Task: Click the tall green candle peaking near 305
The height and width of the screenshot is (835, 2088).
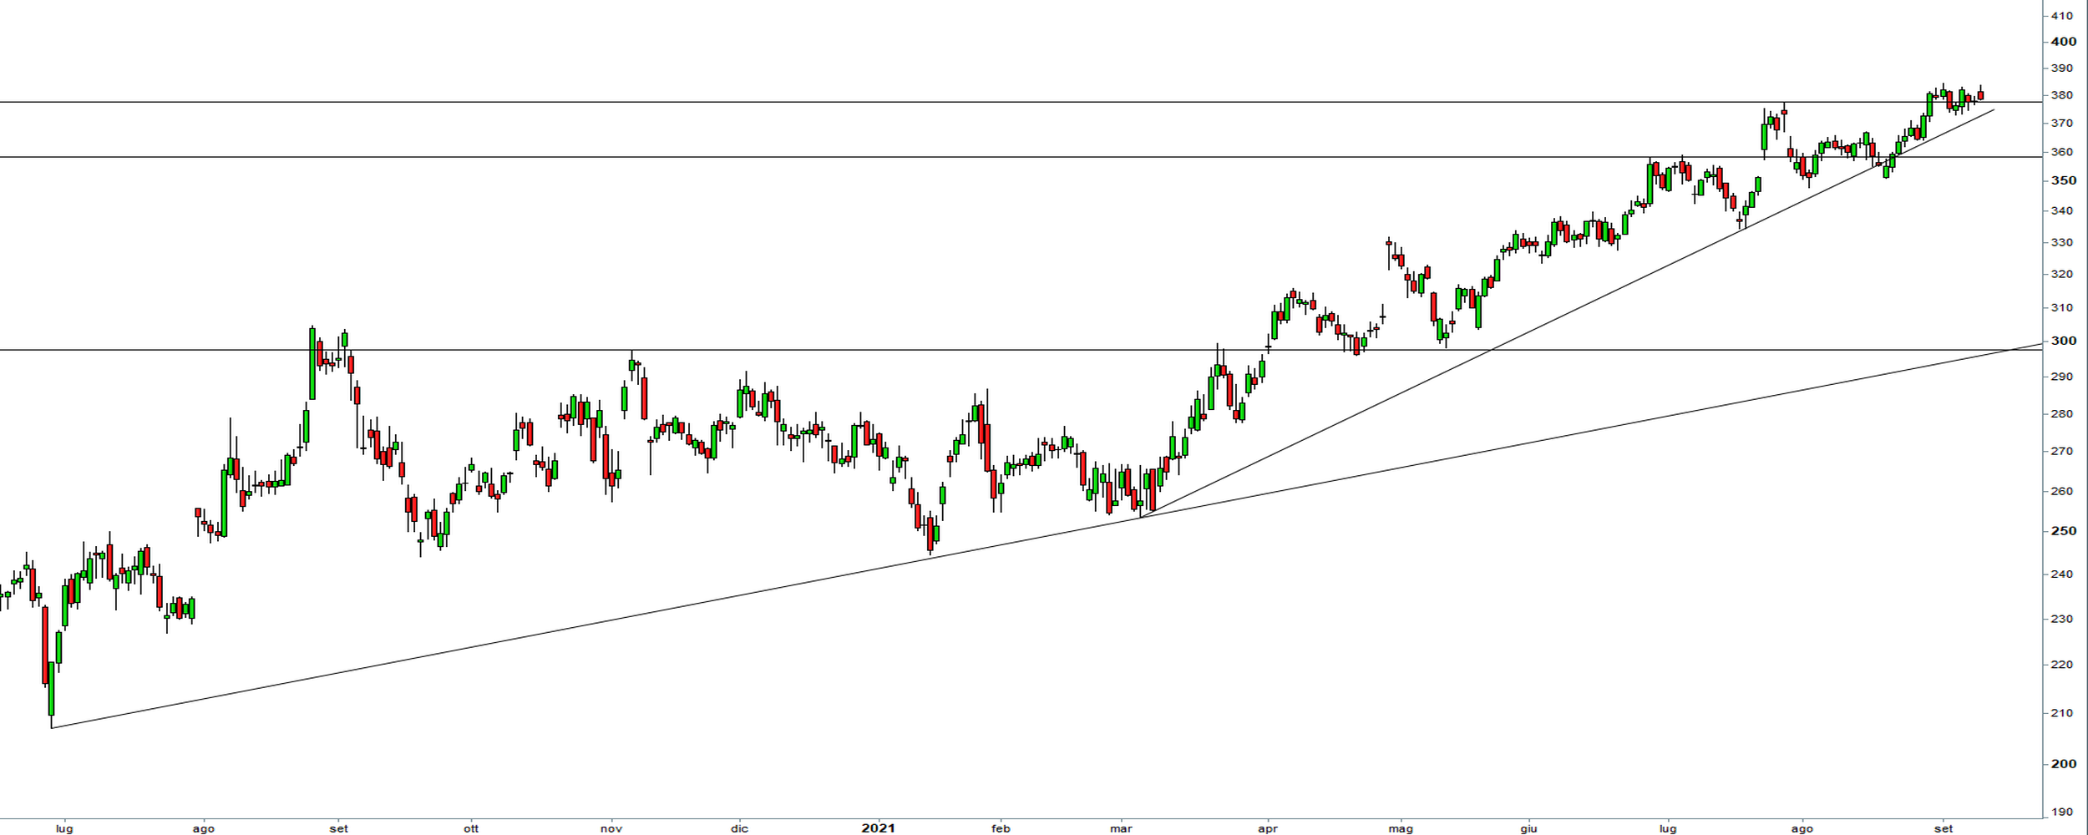Action: click(312, 363)
